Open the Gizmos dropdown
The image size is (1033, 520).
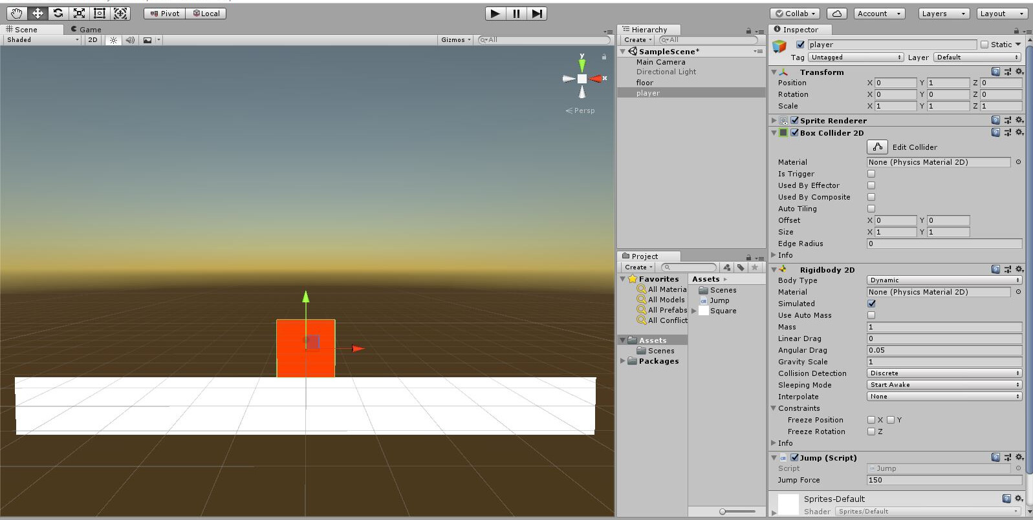pos(455,40)
